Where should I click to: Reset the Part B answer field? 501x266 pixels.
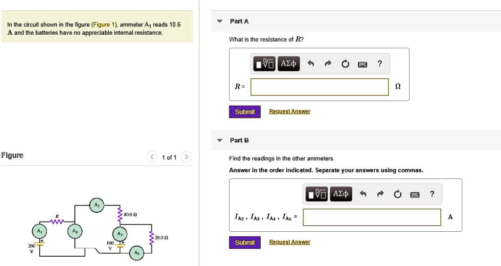398,195
